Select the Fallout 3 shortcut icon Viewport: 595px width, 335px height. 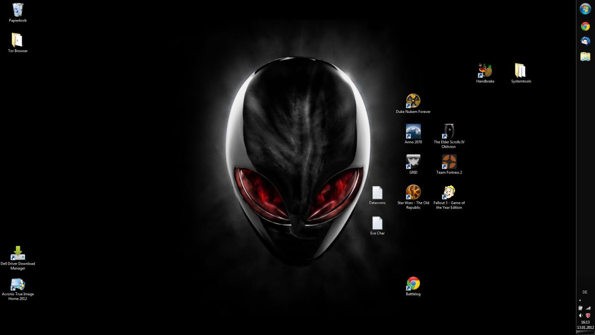tap(449, 192)
